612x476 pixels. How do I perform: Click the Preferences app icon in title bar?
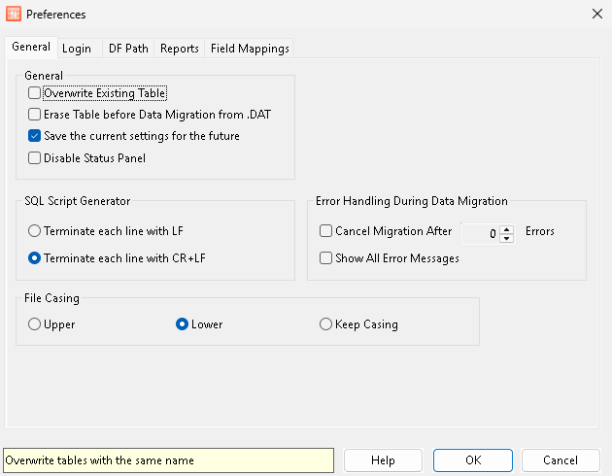click(14, 15)
